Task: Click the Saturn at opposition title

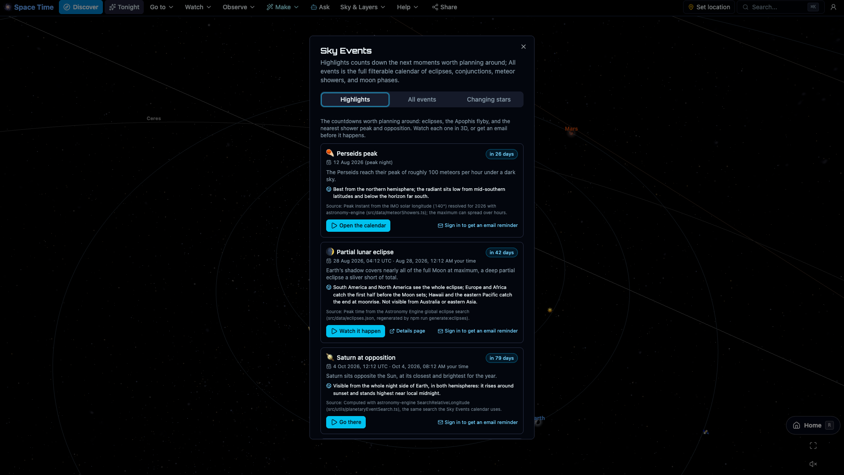Action: point(366,358)
